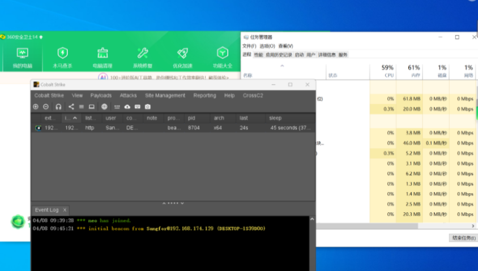Click Task Manager horizontal scrollbar right arrow
Image resolution: width=478 pixels, height=271 pixels.
click(473, 226)
